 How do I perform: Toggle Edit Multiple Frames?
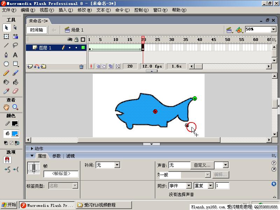(111, 66)
